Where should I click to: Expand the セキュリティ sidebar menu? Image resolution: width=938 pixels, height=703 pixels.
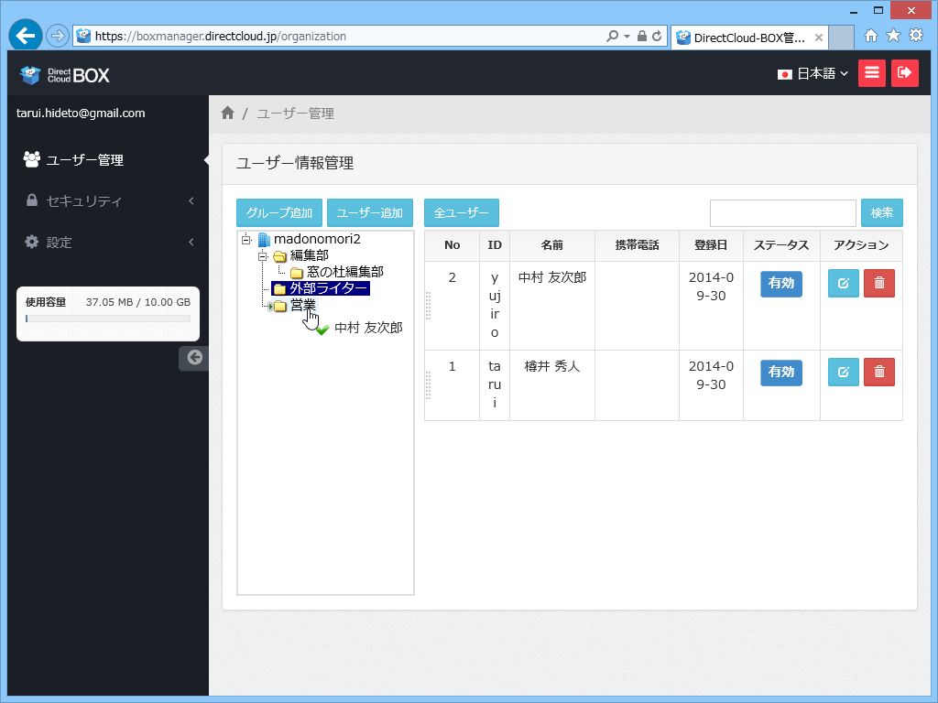coord(108,200)
